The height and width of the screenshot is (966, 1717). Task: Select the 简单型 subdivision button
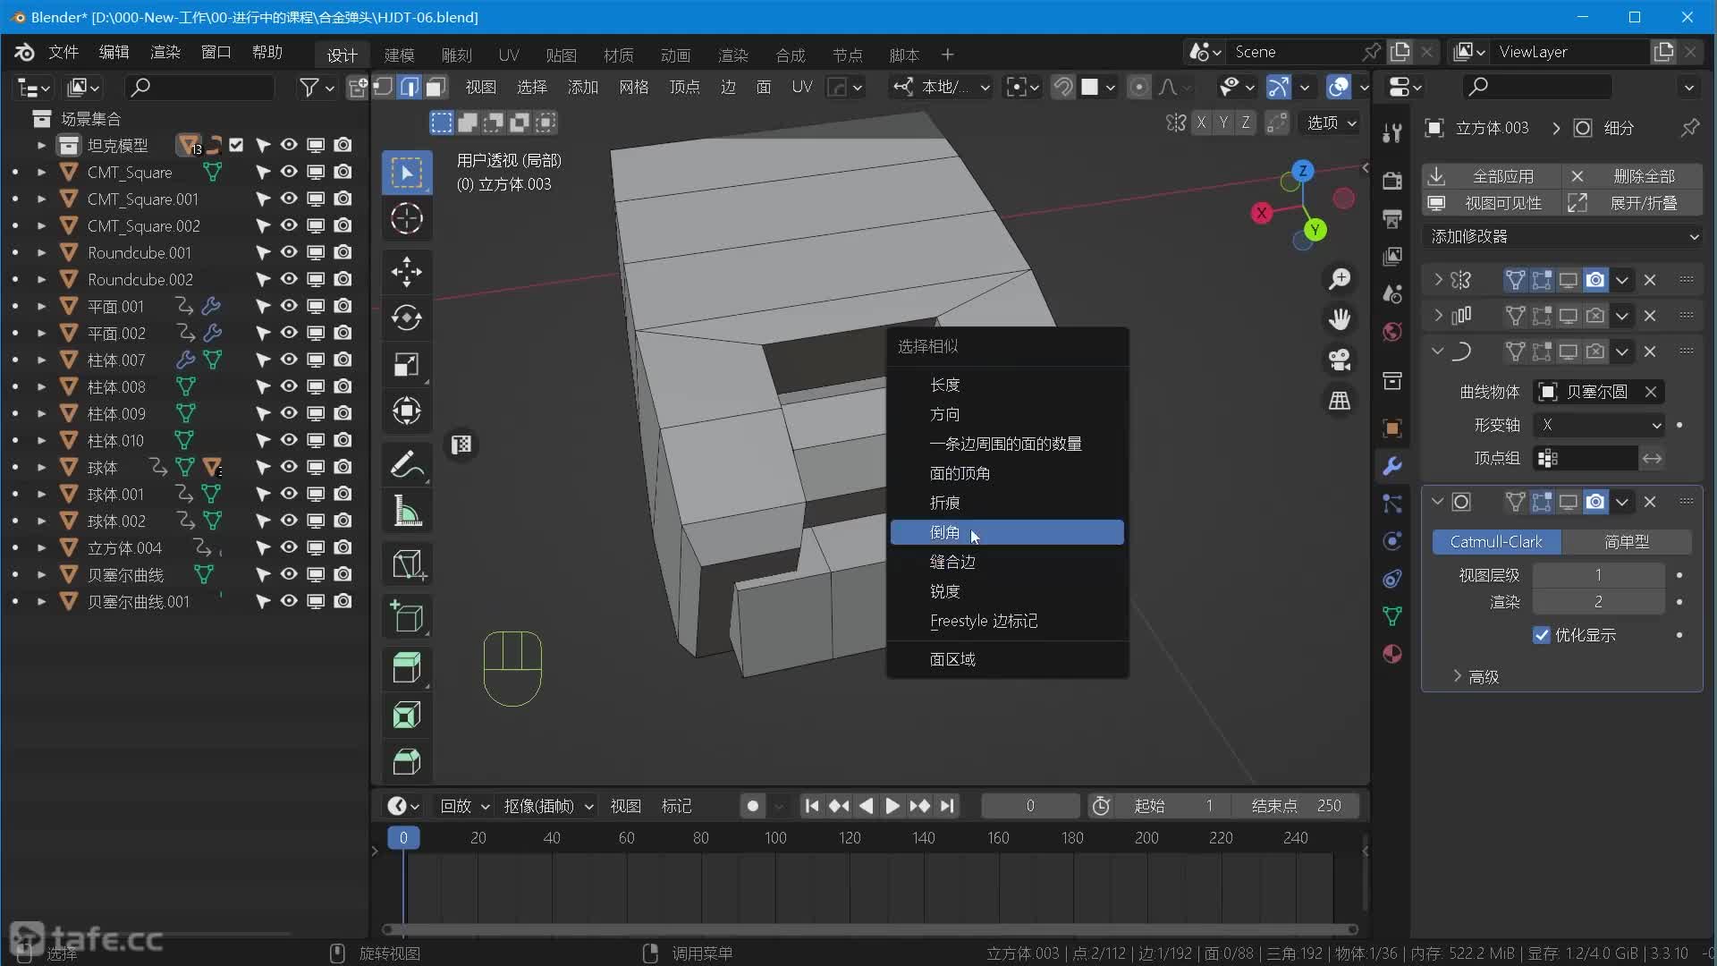(x=1627, y=541)
